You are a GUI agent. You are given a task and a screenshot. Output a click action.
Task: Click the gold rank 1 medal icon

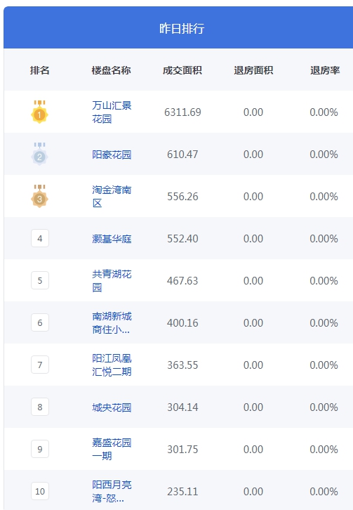40,112
